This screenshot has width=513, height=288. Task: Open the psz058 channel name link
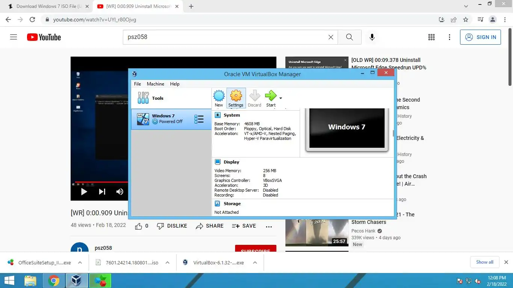103,248
